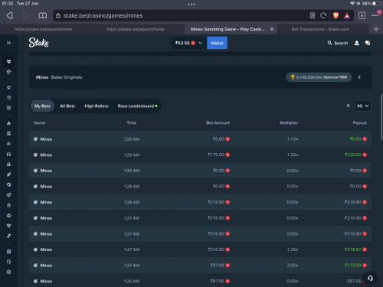Click the Multiplier column header
Image resolution: width=383 pixels, height=287 pixels.
coord(289,122)
